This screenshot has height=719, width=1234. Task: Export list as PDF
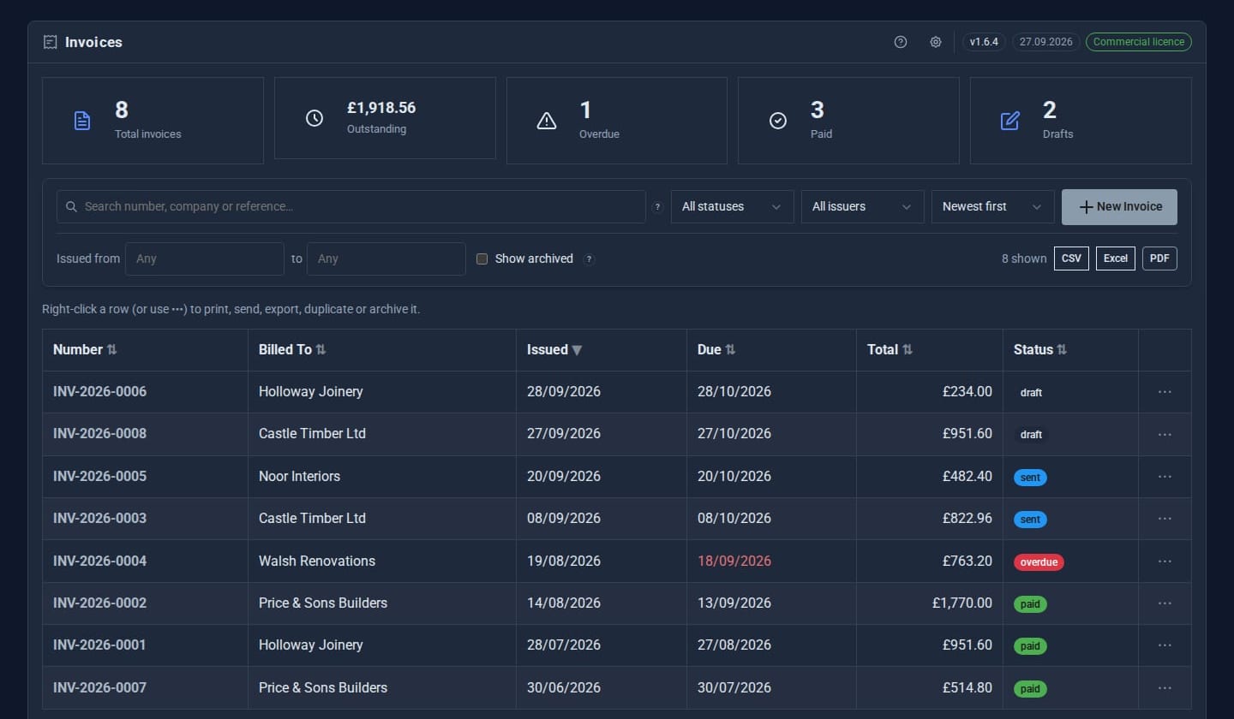pyautogui.click(x=1159, y=258)
